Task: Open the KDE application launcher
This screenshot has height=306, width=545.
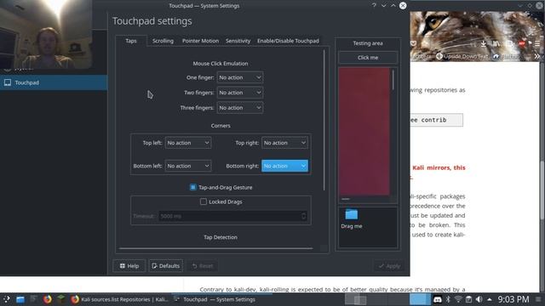Action: tap(6, 299)
